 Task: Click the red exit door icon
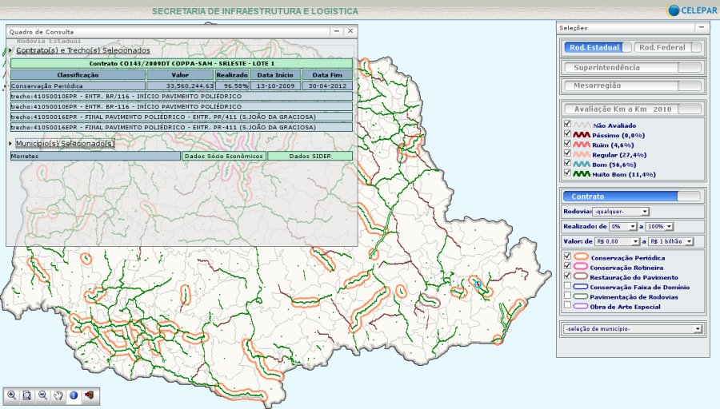(x=88, y=395)
